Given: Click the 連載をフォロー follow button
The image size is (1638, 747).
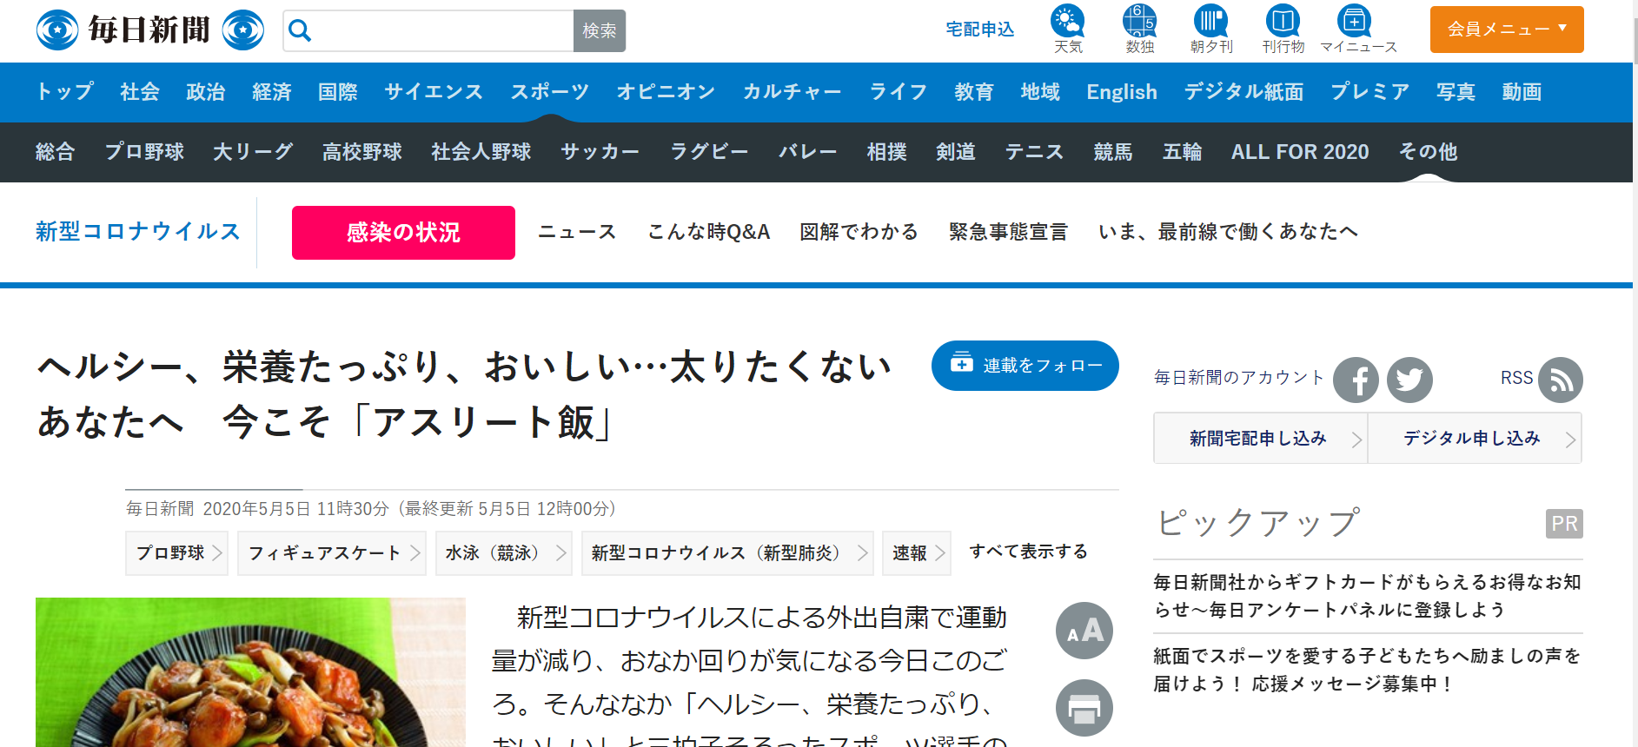Looking at the screenshot, I should (x=1025, y=366).
